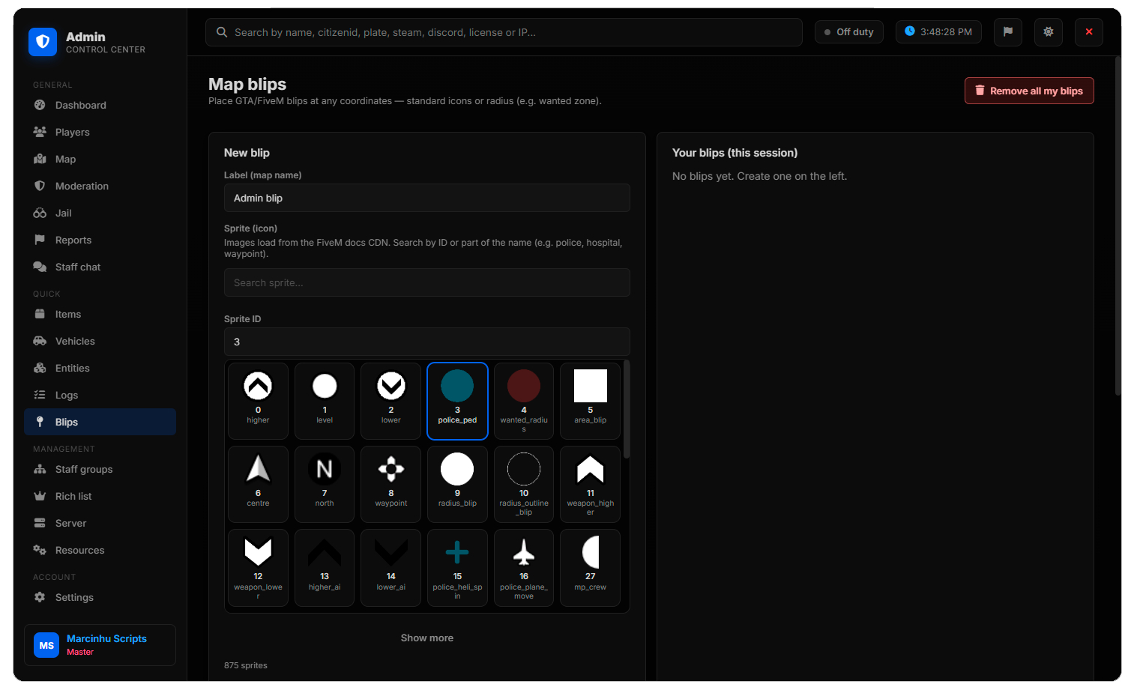This screenshot has height=690, width=1134.
Task: Choose the area_blip sprite icon 5
Action: click(x=591, y=401)
